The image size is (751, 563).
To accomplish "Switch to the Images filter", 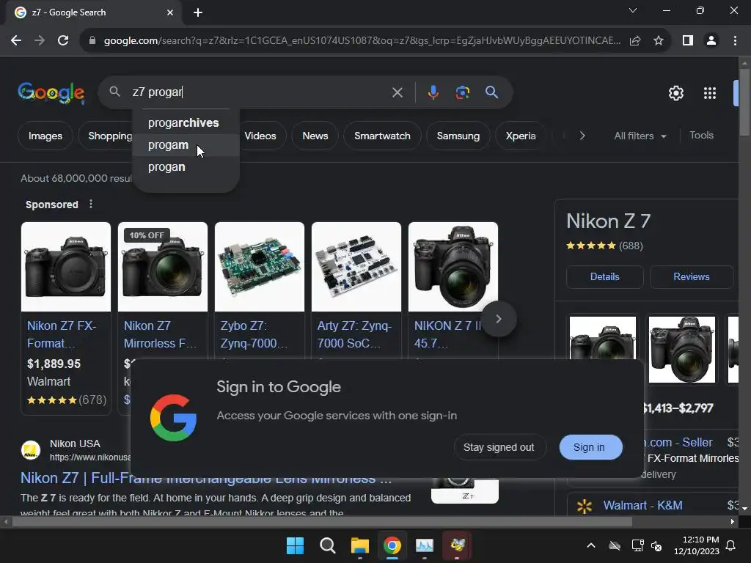I will pyautogui.click(x=45, y=136).
